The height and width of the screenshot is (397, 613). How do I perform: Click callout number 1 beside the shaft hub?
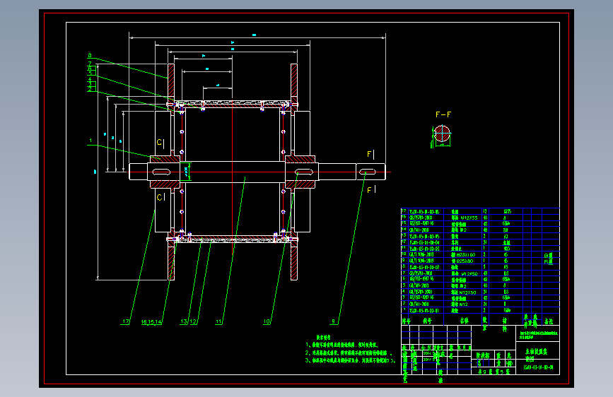pos(91,141)
